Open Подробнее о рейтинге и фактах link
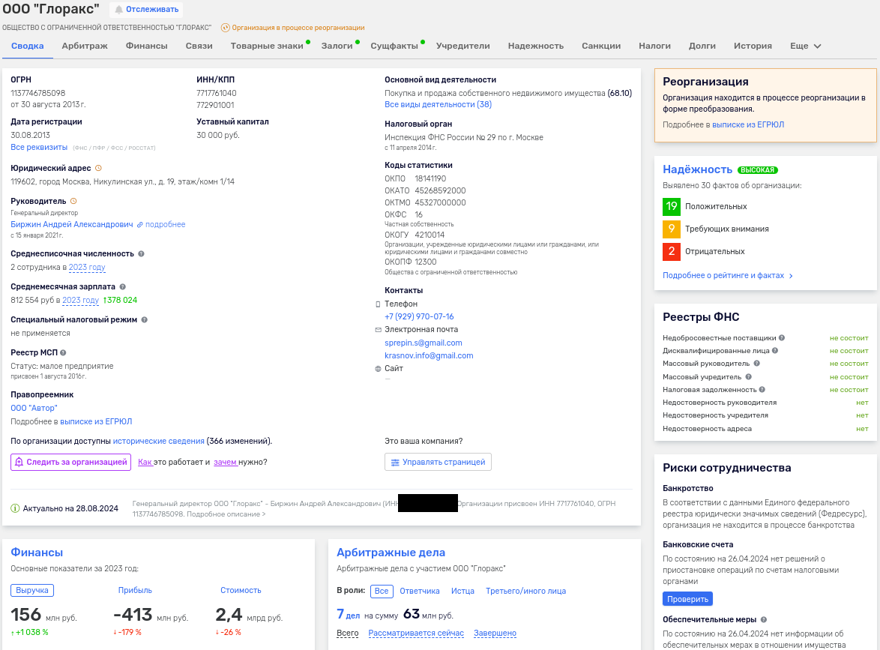The height and width of the screenshot is (650, 880). pyautogui.click(x=728, y=276)
